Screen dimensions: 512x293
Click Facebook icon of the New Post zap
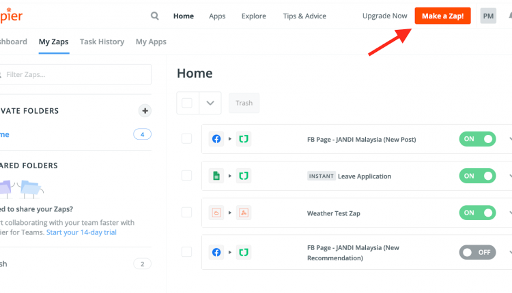[216, 139]
